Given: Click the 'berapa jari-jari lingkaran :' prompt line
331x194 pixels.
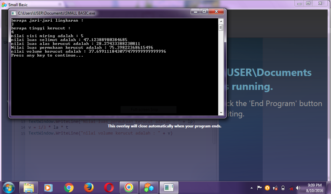Looking at the screenshot, I should (x=47, y=20).
